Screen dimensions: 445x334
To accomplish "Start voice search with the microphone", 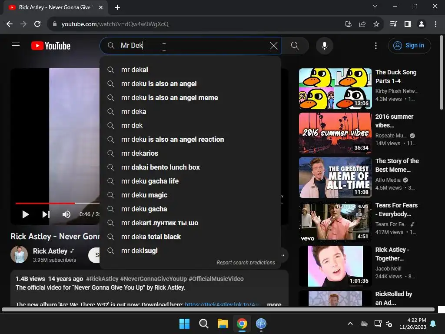I will point(324,45).
